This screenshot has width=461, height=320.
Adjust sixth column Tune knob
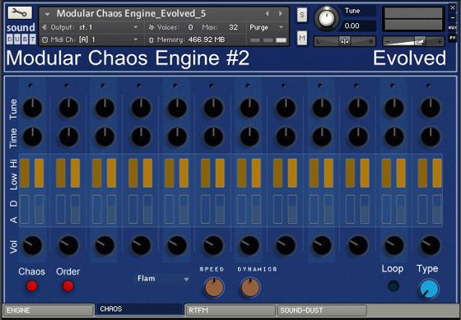213,108
